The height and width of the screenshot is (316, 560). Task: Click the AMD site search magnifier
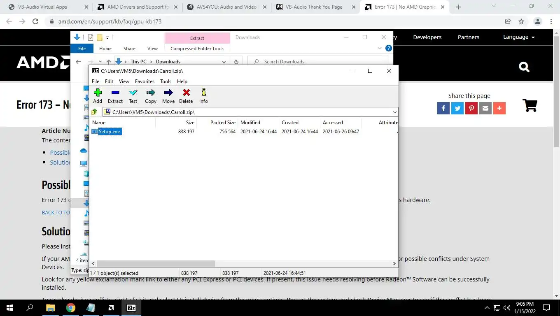pos(524,67)
